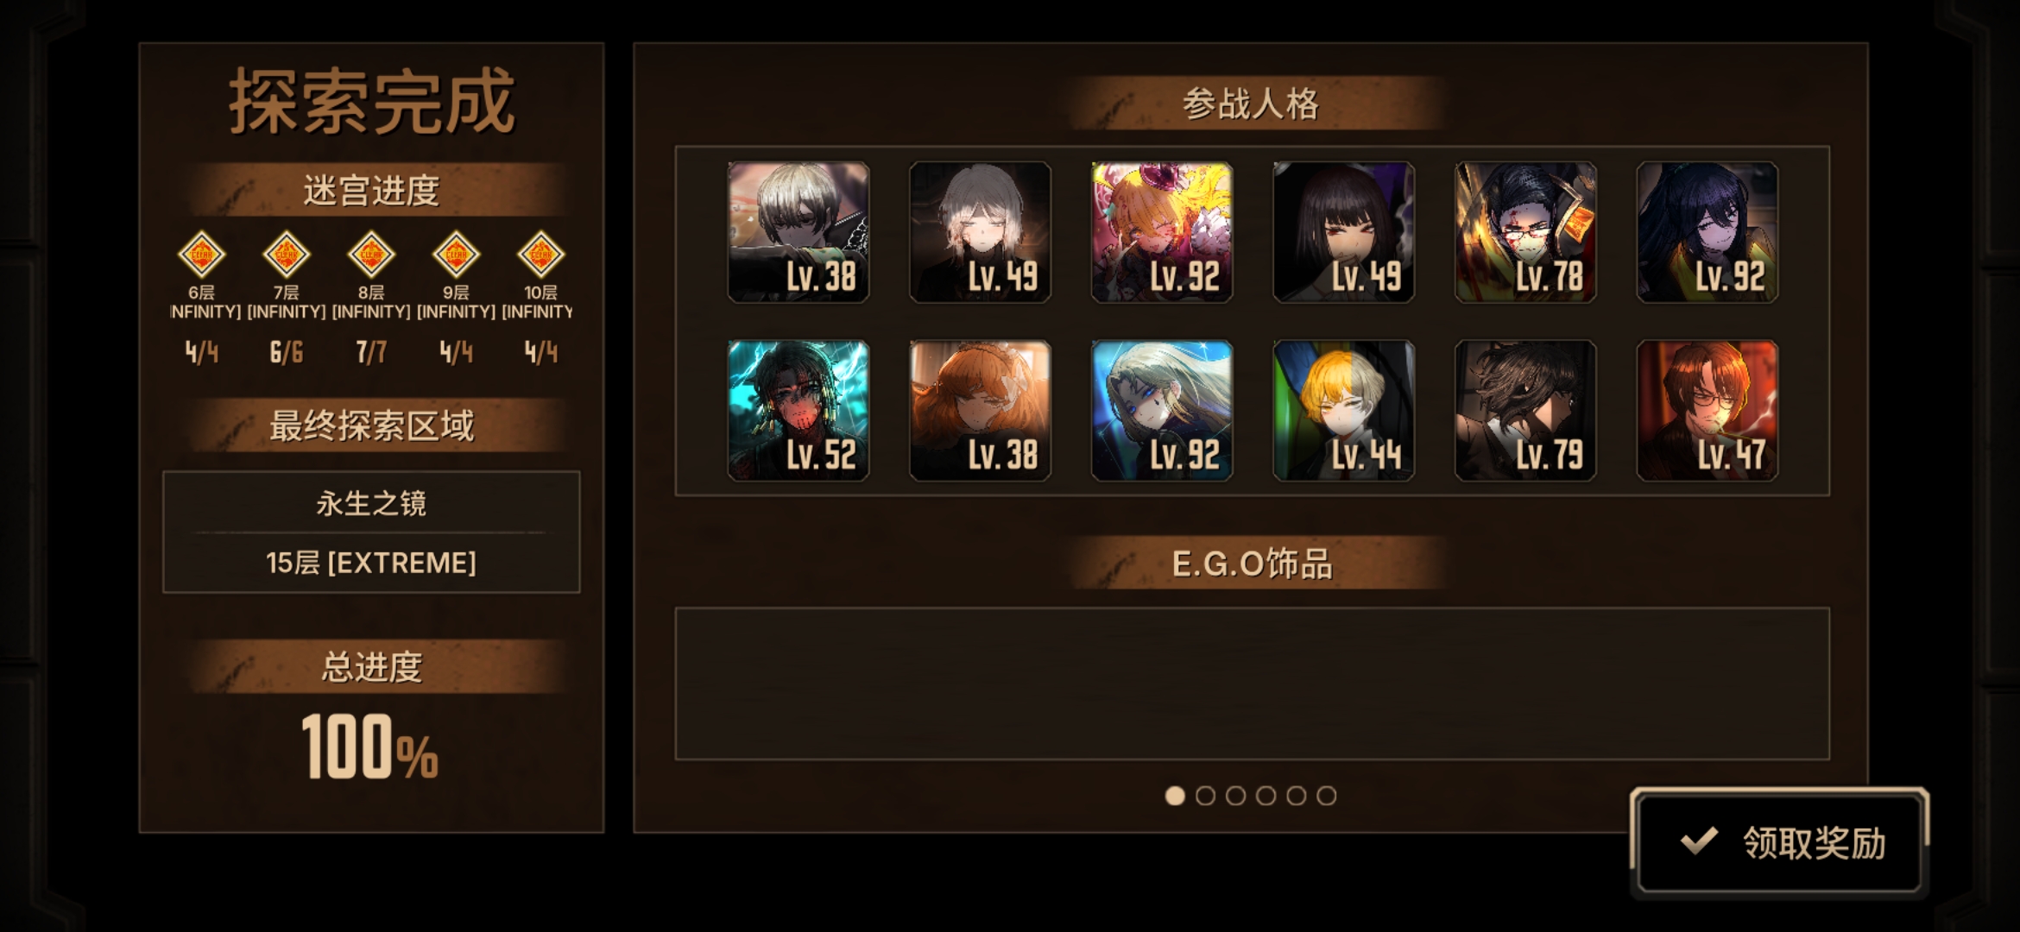Click the empty E.G.O饰品 gift panel
Viewport: 2020px width, 932px height.
point(1252,683)
